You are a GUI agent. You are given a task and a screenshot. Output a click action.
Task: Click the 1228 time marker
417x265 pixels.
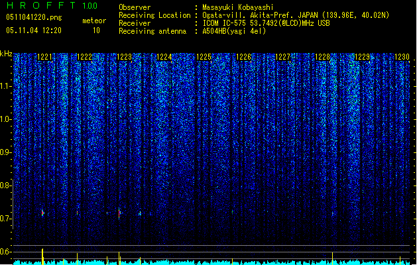pos(323,57)
